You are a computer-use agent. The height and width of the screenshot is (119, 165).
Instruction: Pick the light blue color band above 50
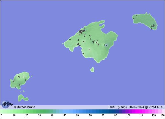(64, 112)
